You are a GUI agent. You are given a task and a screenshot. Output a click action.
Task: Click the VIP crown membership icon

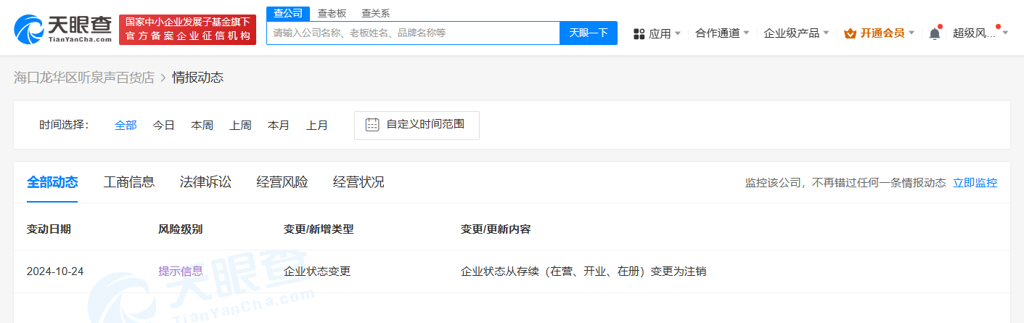850,33
